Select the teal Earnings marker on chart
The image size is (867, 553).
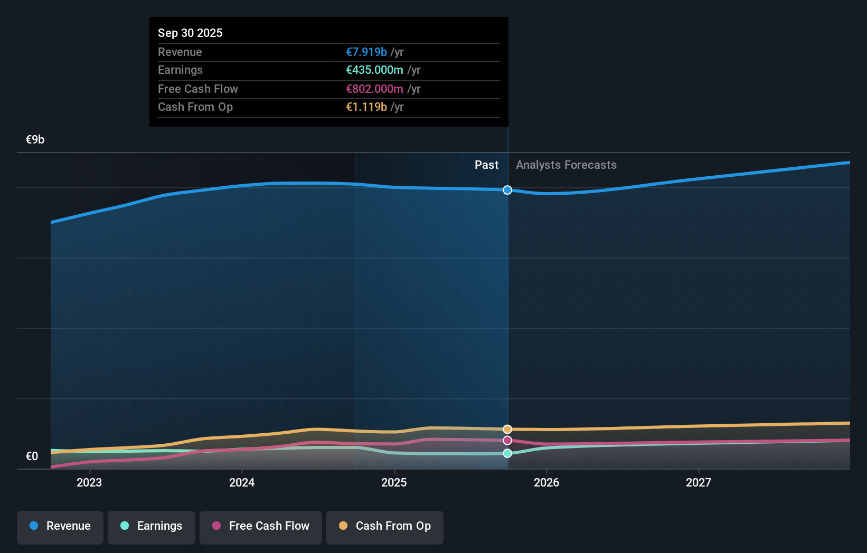tap(507, 453)
